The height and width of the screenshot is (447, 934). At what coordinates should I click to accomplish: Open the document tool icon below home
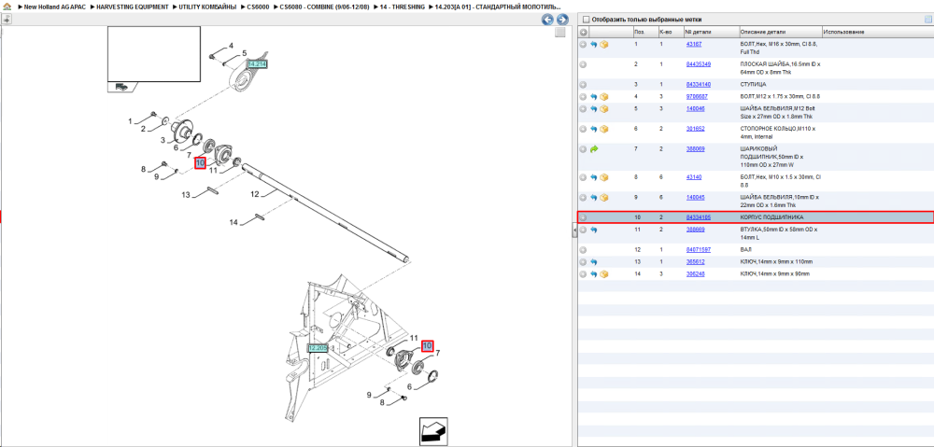[x=7, y=19]
